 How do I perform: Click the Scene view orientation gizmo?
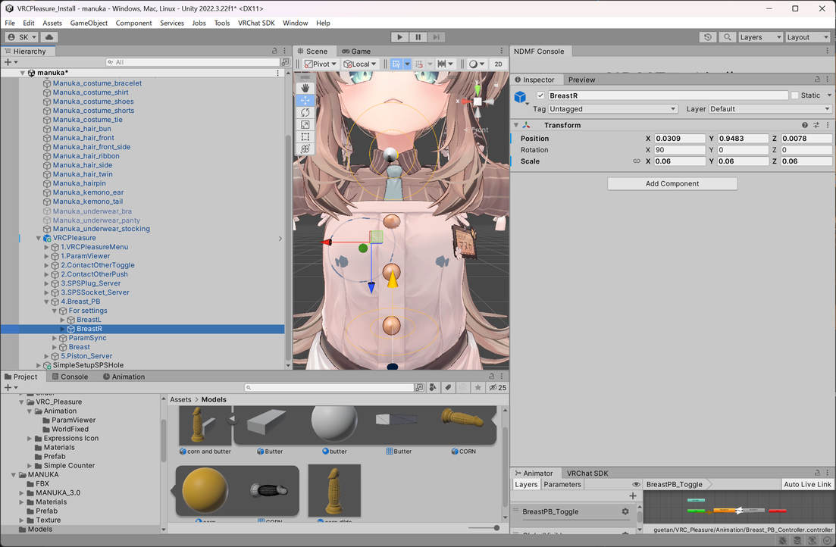tap(477, 102)
